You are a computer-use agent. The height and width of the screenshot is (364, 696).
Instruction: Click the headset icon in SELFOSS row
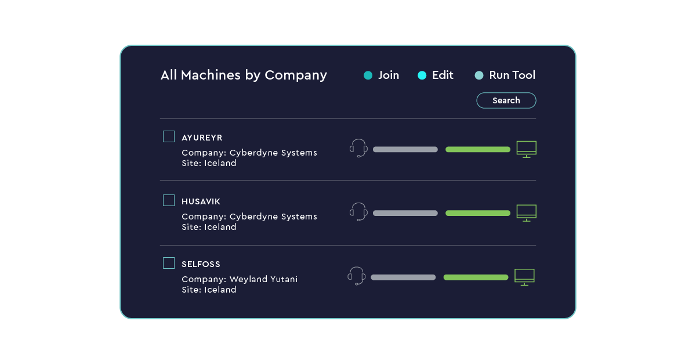tap(357, 276)
